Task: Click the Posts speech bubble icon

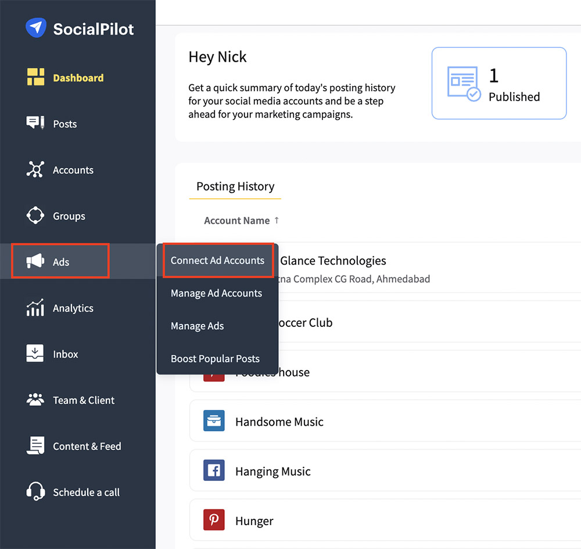Action: pos(35,123)
